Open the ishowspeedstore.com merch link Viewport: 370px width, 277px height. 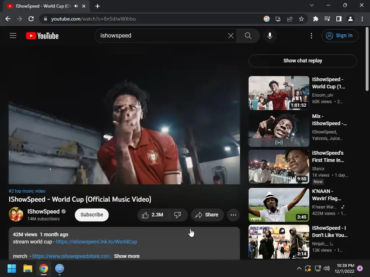point(71,256)
